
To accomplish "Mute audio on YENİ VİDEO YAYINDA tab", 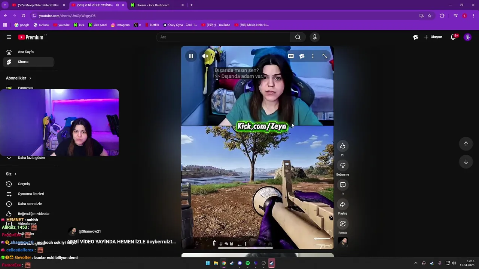I will pos(117,5).
